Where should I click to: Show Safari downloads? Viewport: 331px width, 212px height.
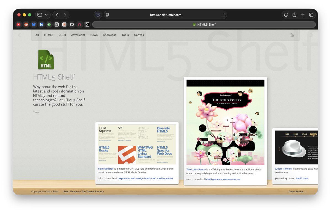coord(286,15)
